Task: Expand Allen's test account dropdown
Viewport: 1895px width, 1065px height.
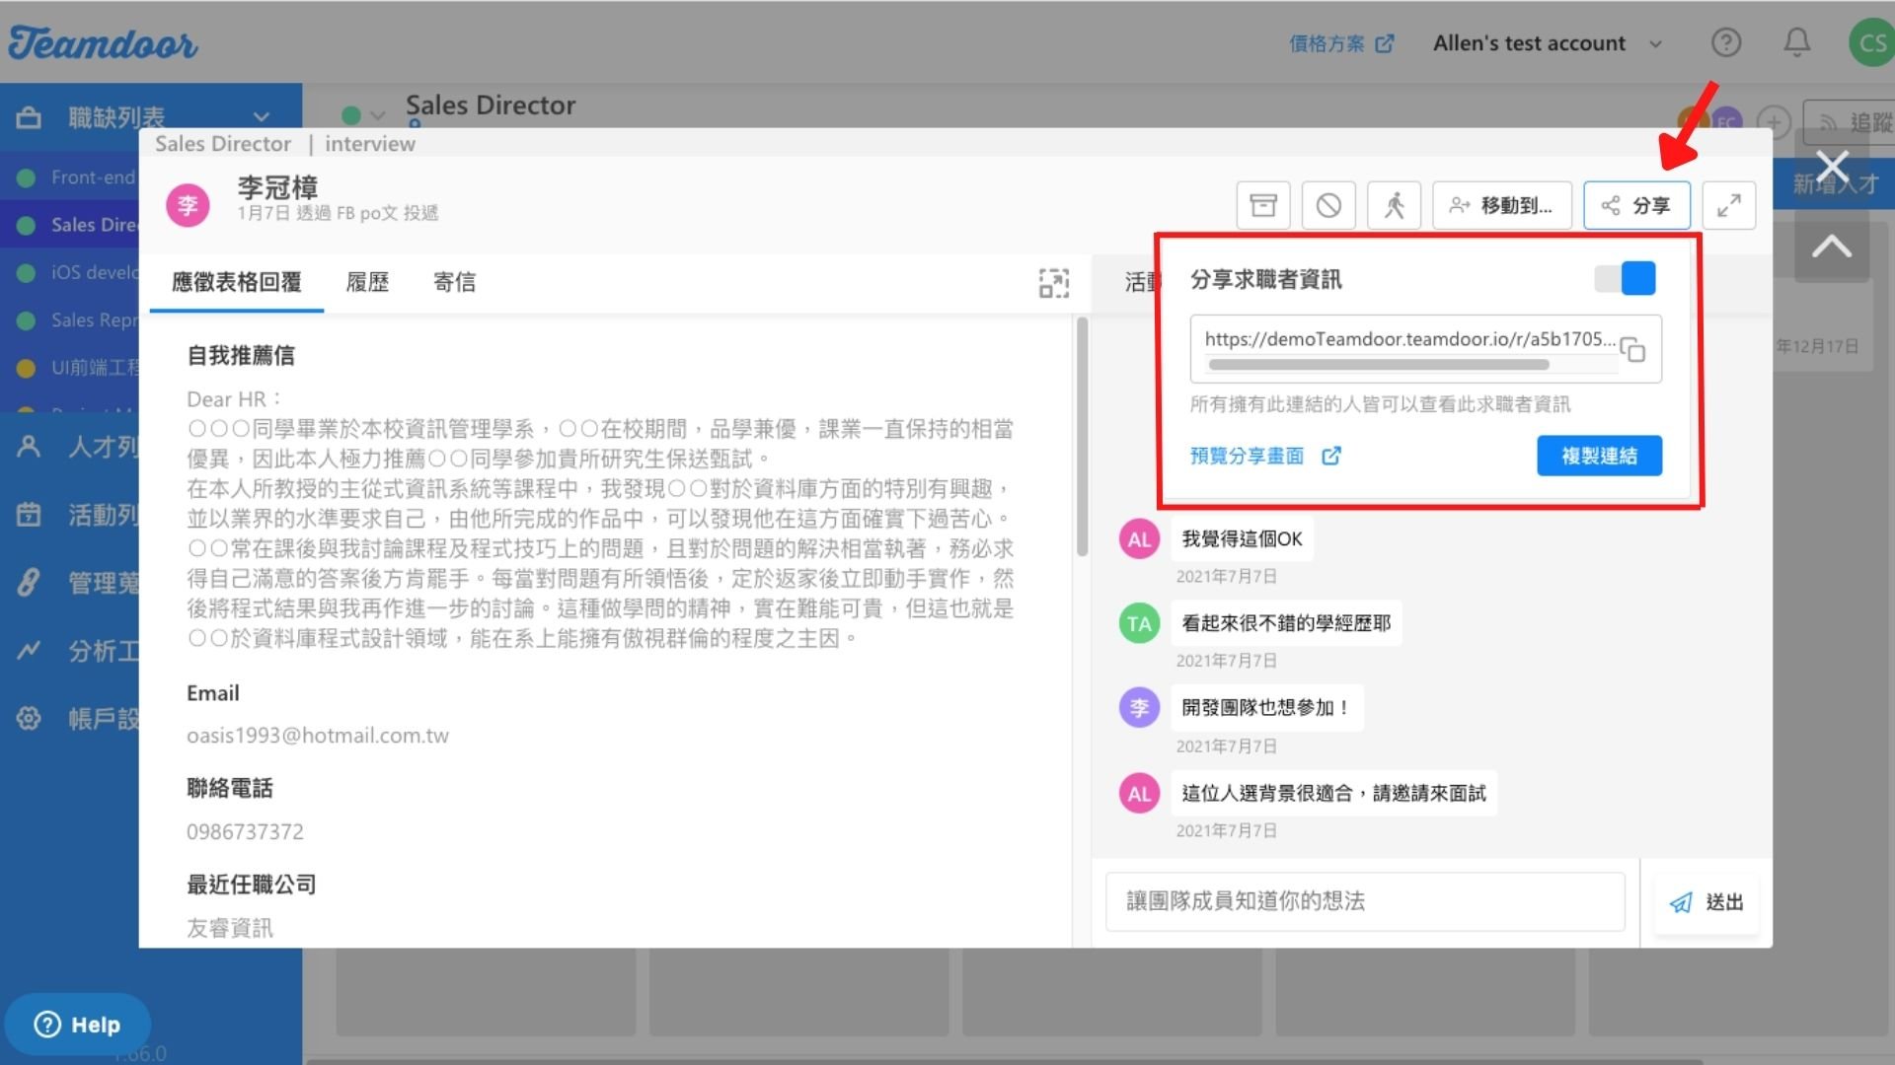Action: 1548,43
